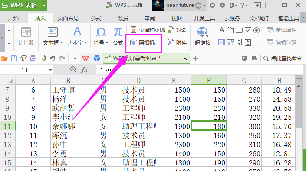This screenshot has height=171, width=306.
Task: Expand the Word Art (艺术字) dropdown arrow
Action: click(x=86, y=42)
